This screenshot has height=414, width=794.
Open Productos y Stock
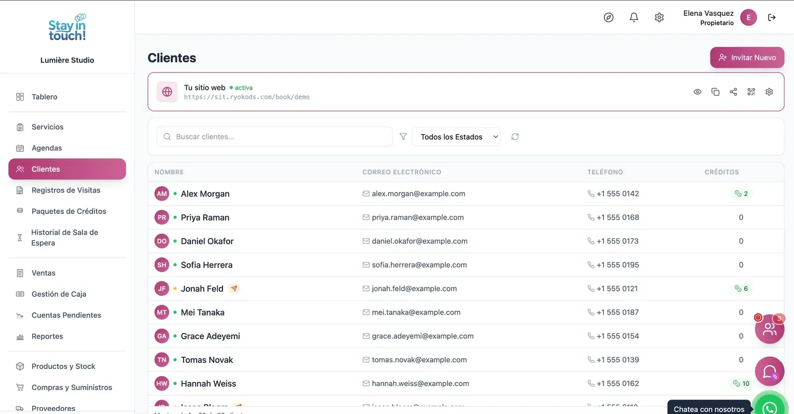click(x=67, y=366)
